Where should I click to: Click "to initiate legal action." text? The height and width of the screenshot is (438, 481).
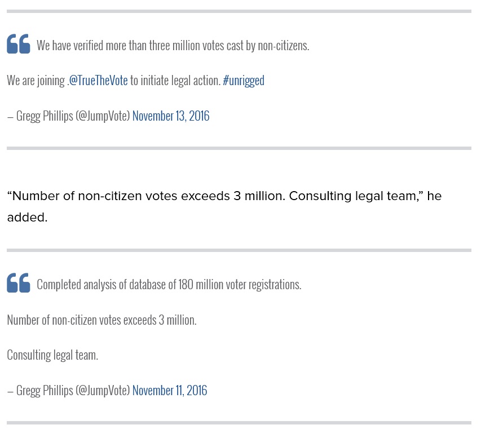(175, 81)
